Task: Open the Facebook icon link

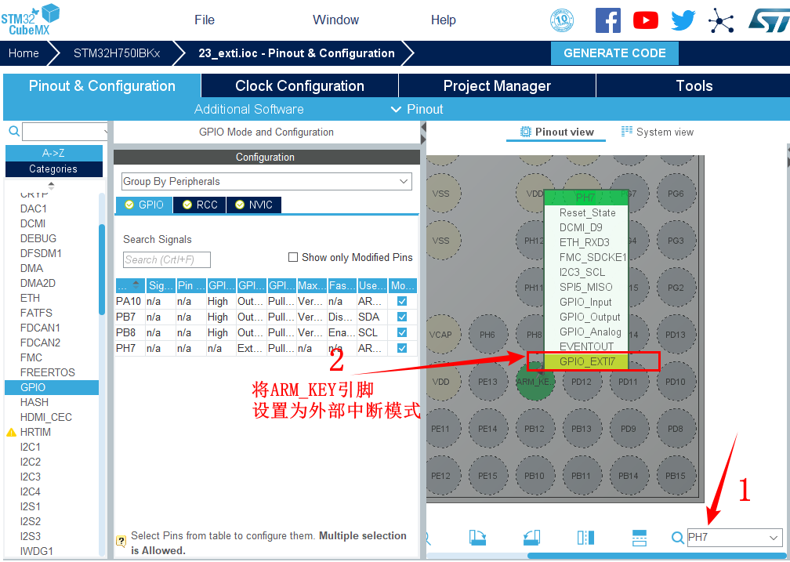Action: tap(608, 20)
